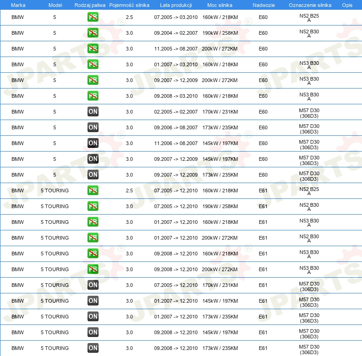The height and width of the screenshot is (356, 362).
Task: Click the Model column header
Action: 55,5
